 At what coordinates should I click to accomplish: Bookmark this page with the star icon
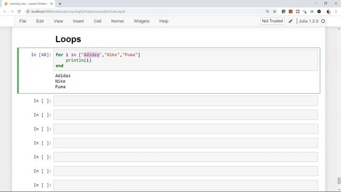pyautogui.click(x=274, y=12)
